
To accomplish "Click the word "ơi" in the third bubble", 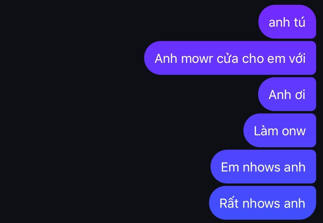I will tap(300, 95).
